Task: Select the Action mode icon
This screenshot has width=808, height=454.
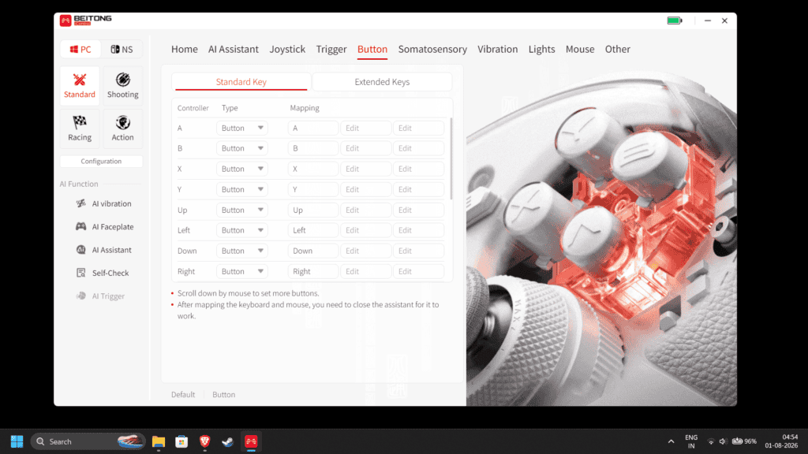Action: 122,128
